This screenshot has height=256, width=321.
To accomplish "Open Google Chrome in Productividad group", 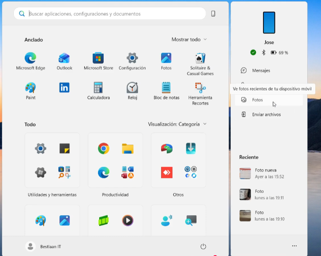I will pos(104,149).
